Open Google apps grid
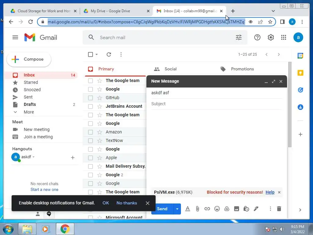Viewport: 313px width, 235px height. [x=283, y=37]
